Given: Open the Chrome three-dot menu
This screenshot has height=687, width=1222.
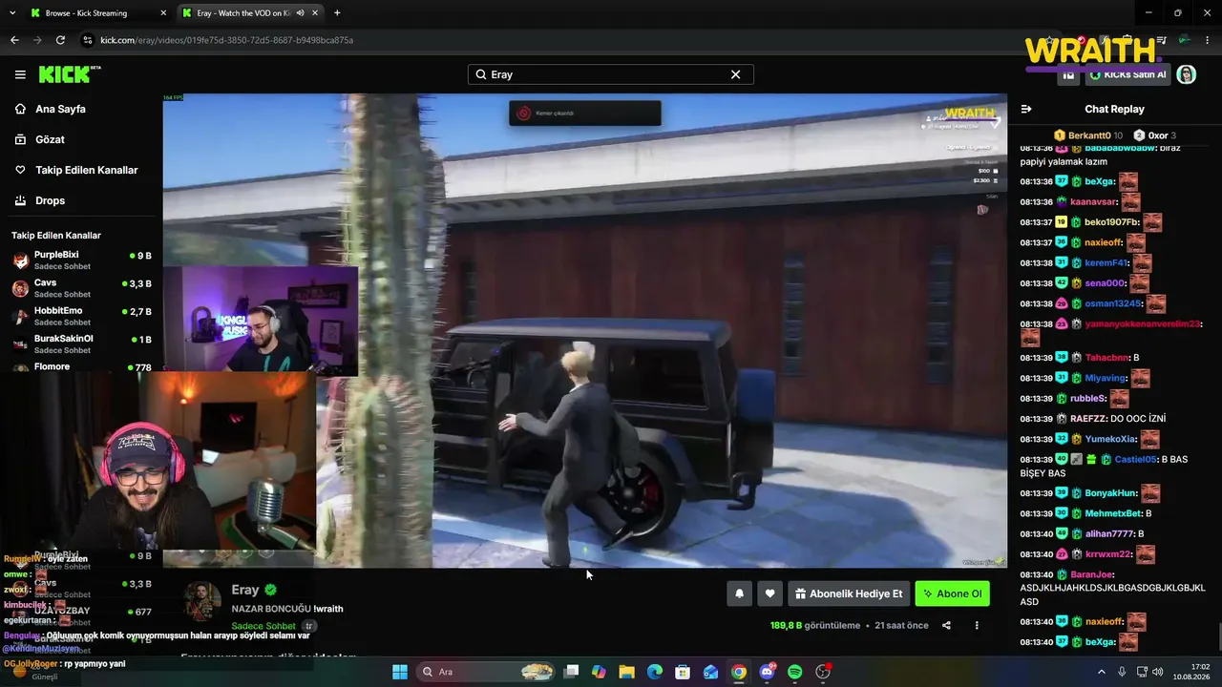Looking at the screenshot, I should click(x=1207, y=40).
